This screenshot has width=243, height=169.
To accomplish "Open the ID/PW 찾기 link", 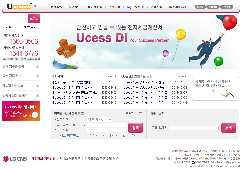I will coord(29,27).
